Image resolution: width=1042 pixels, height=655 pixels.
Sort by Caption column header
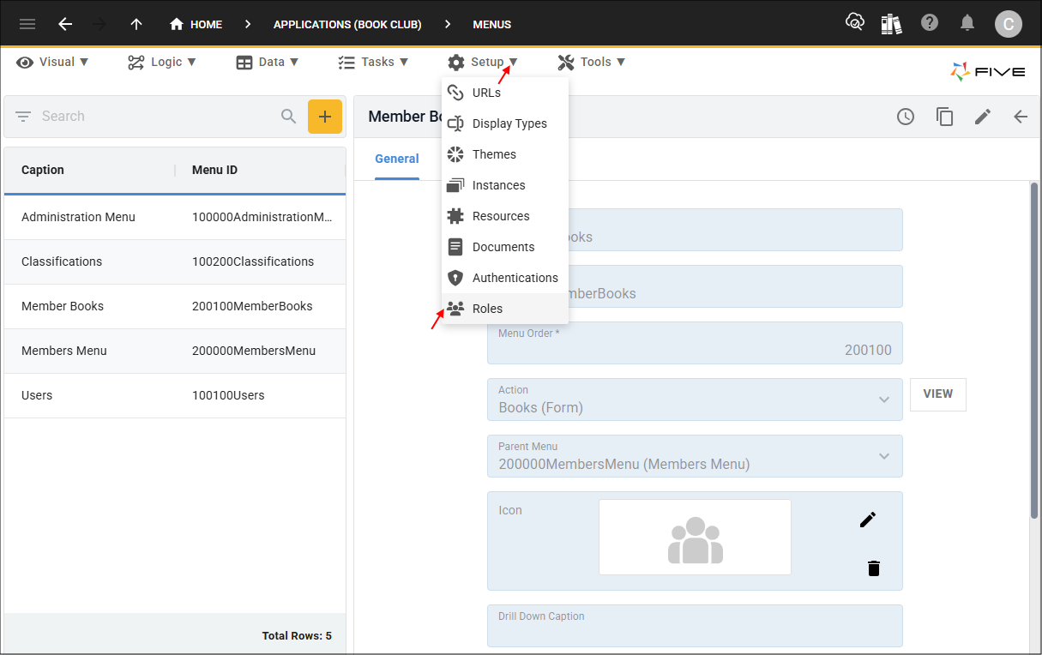(x=43, y=170)
